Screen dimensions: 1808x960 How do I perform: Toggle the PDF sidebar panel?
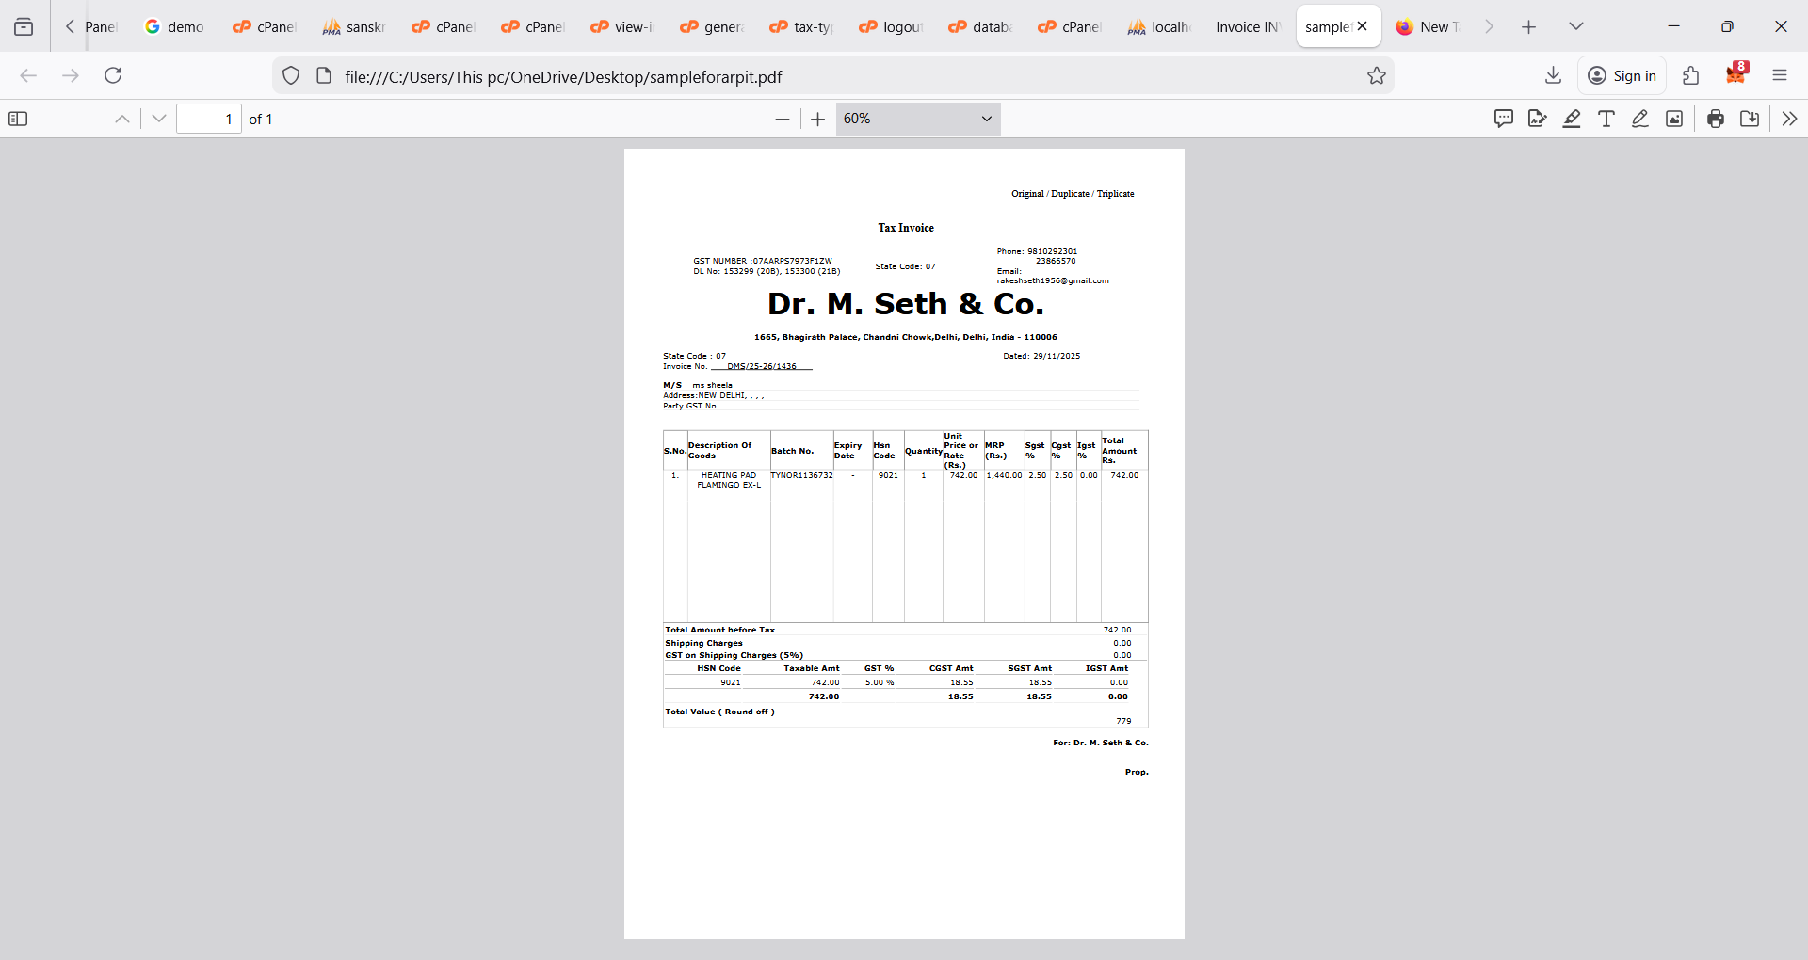[18, 119]
